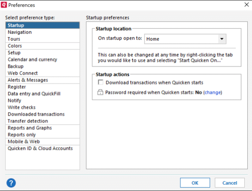The height and width of the screenshot is (191, 252).
Task: Select Setup in preference list
Action: coord(43,53)
